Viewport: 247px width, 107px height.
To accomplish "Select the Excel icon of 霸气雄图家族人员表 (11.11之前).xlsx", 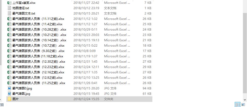I will pyautogui.click(x=9, y=19).
